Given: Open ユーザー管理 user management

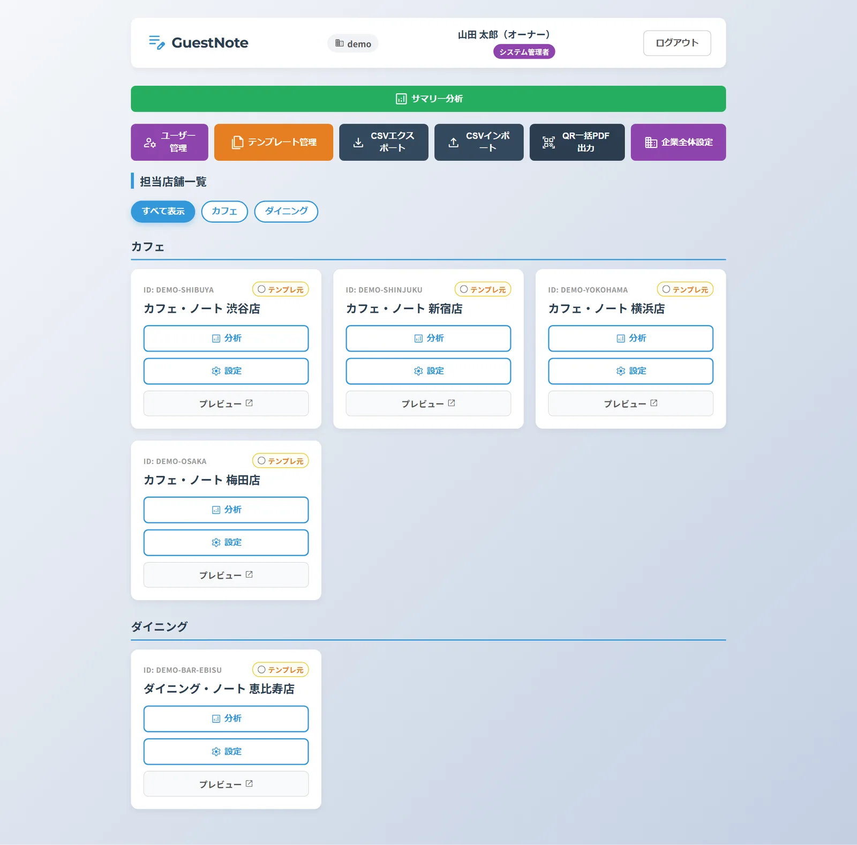Looking at the screenshot, I should coord(169,142).
